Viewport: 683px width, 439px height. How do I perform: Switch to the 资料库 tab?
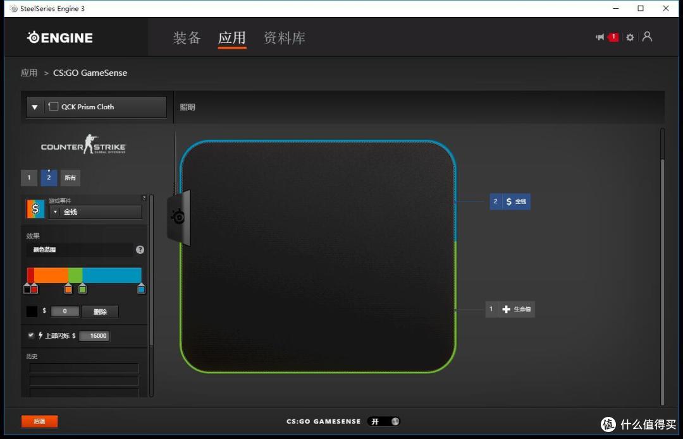pyautogui.click(x=285, y=38)
